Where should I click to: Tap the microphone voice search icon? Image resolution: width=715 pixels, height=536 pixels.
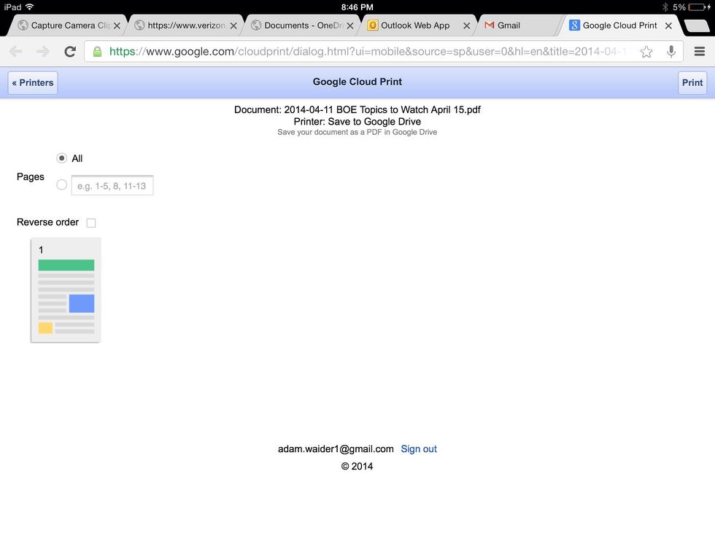(670, 52)
